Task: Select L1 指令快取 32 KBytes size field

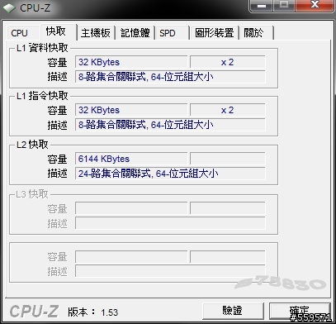Action: click(x=131, y=110)
